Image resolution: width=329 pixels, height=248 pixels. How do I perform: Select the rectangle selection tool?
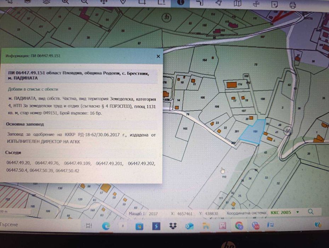pyautogui.click(x=142, y=2)
